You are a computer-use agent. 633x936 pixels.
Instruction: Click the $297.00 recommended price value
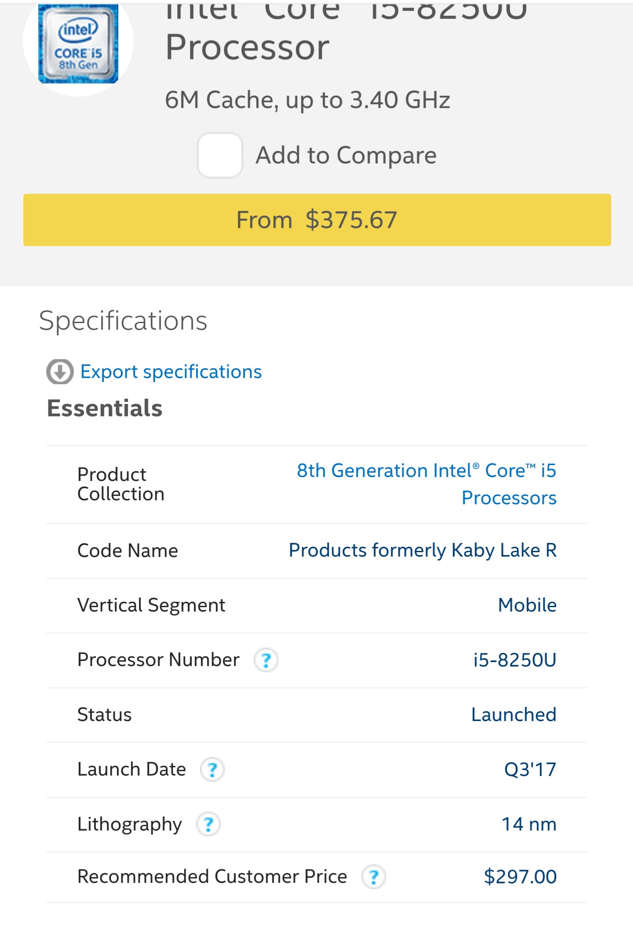click(520, 877)
